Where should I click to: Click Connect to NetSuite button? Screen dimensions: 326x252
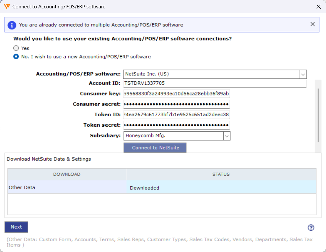pyautogui.click(x=155, y=148)
